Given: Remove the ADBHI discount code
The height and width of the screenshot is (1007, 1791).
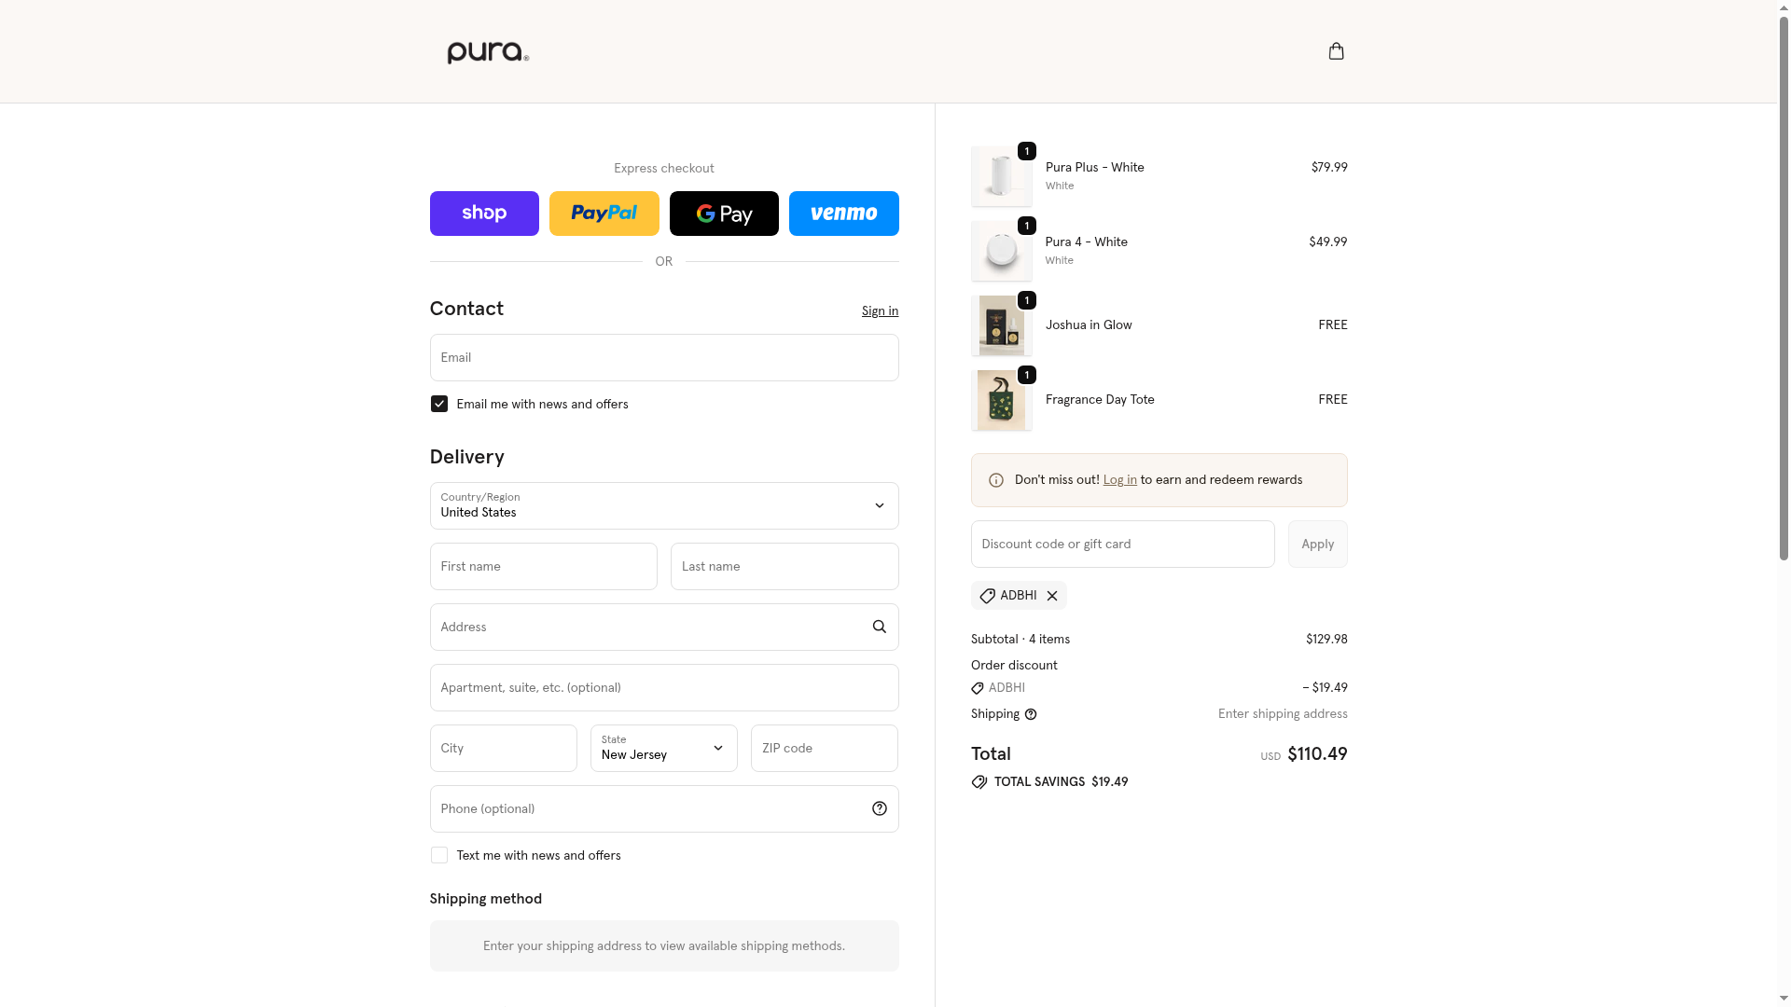Looking at the screenshot, I should (x=1052, y=596).
